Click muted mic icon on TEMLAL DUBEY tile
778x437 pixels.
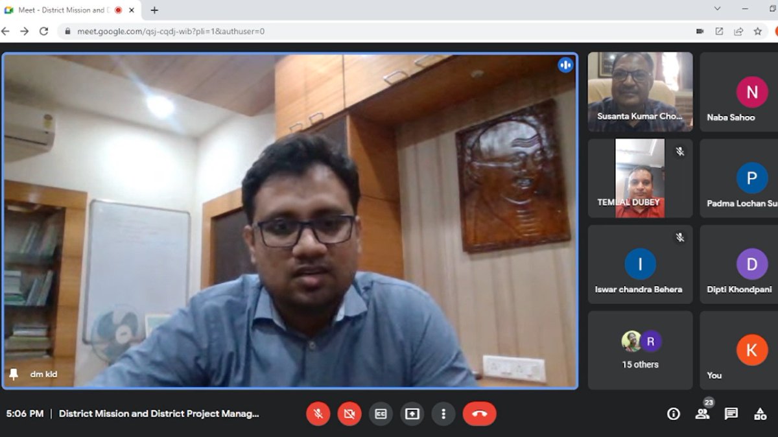click(x=680, y=152)
